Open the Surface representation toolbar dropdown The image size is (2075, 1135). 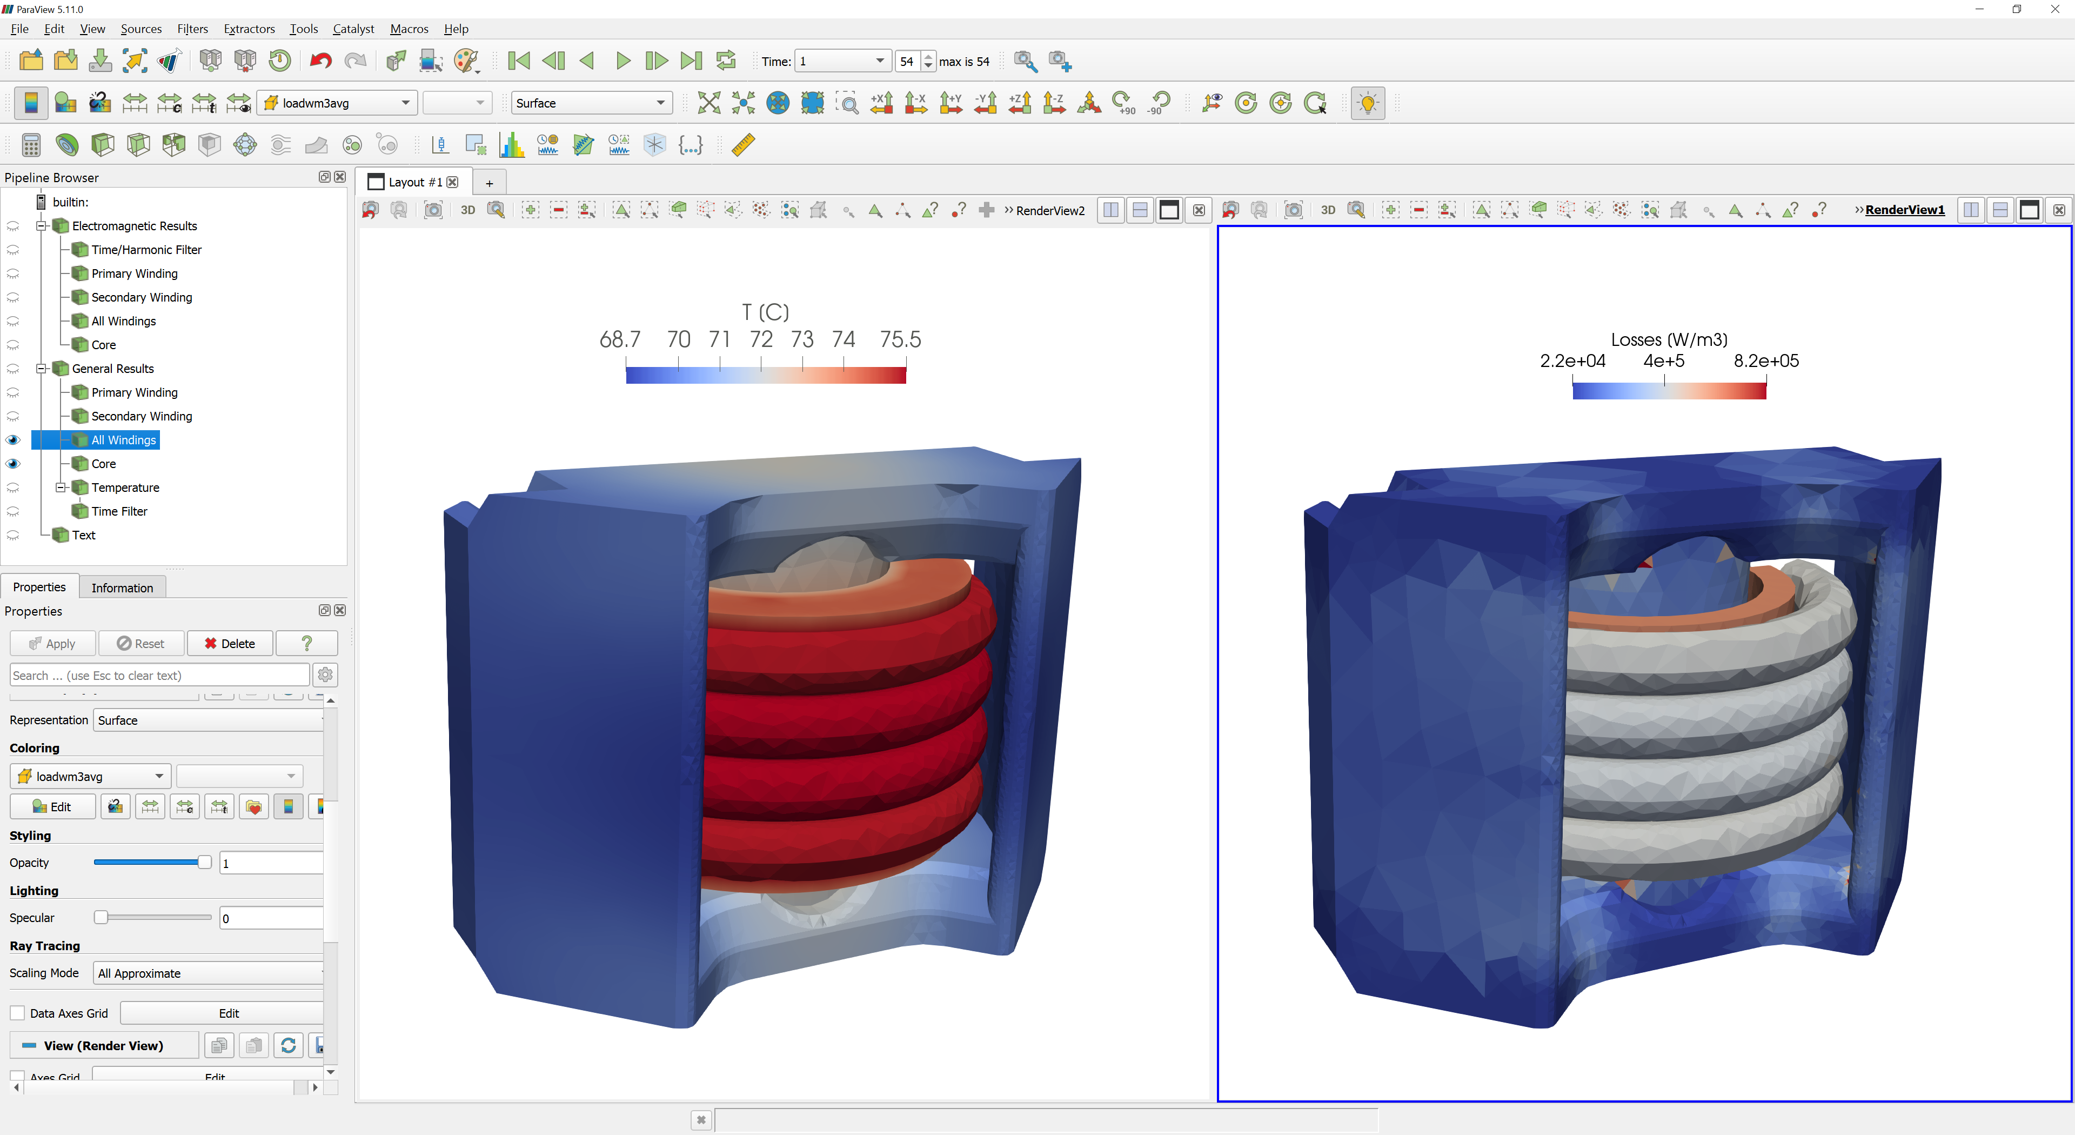point(591,102)
